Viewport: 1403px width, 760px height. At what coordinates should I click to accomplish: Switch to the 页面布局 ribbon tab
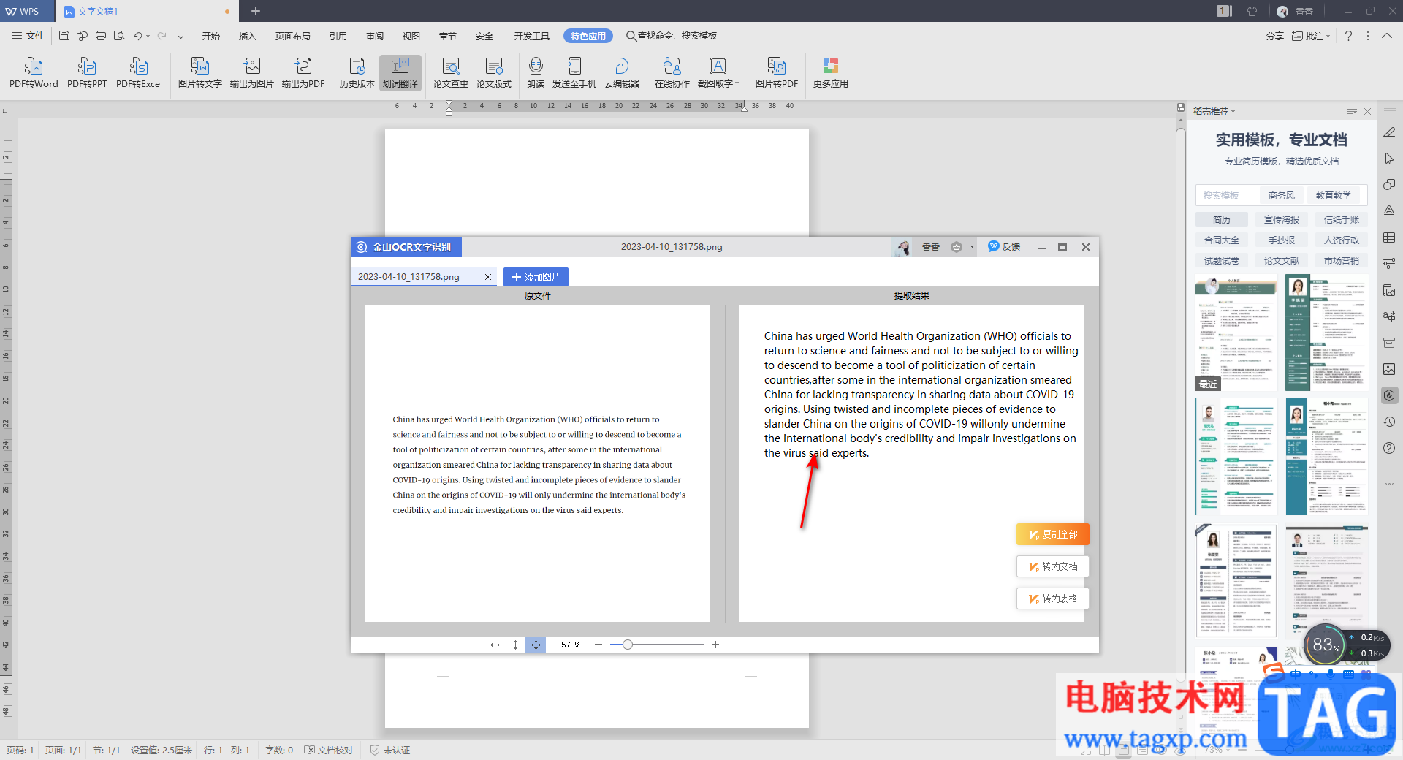(293, 36)
